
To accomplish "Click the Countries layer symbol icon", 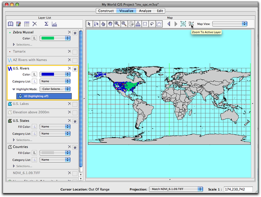I will pos(10,147).
